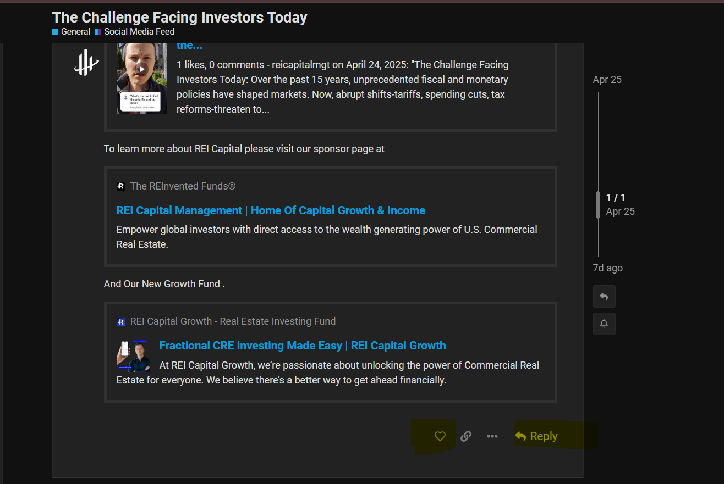The height and width of the screenshot is (484, 724).
Task: Click the 'At REI Capital Growth' description
Action: tap(328, 372)
